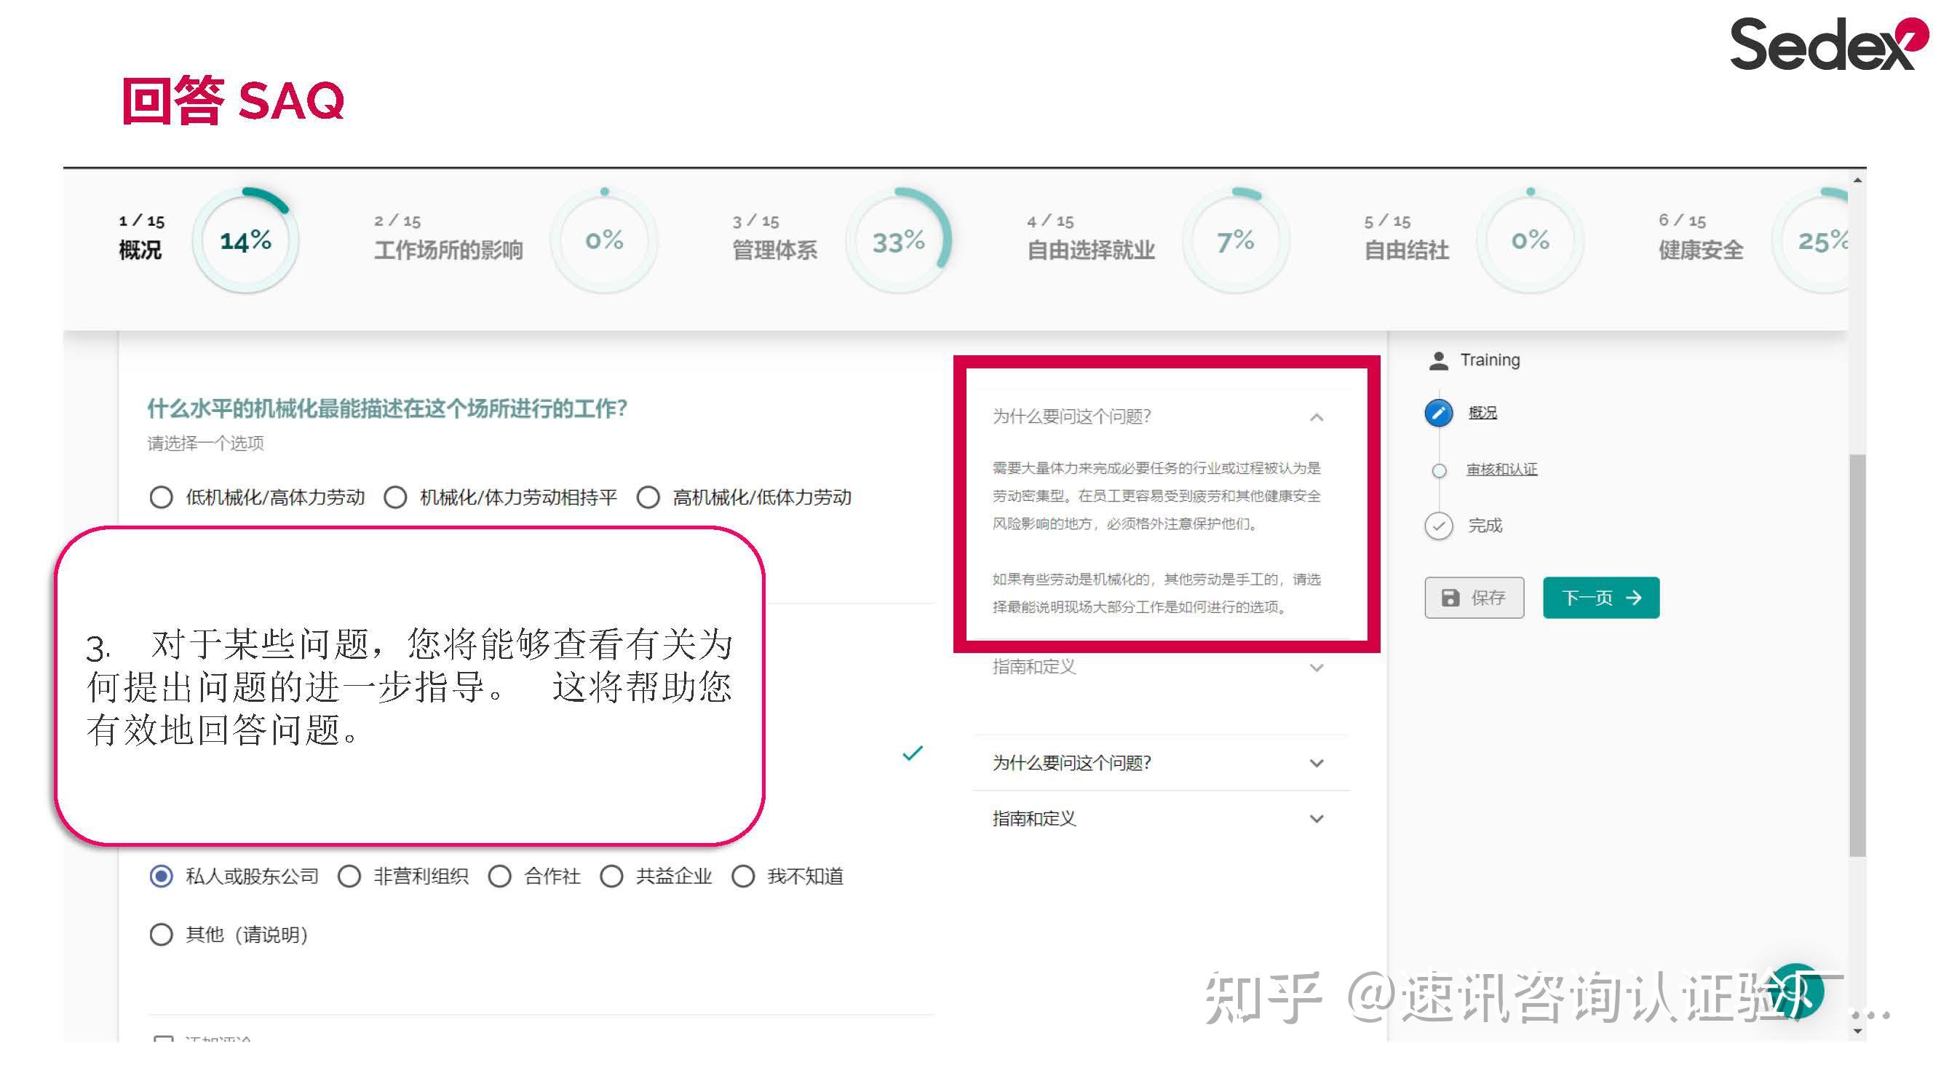Viewport: 1941px width, 1076px height.
Task: Select 高机械化/低体力劳动 option
Action: coord(648,497)
